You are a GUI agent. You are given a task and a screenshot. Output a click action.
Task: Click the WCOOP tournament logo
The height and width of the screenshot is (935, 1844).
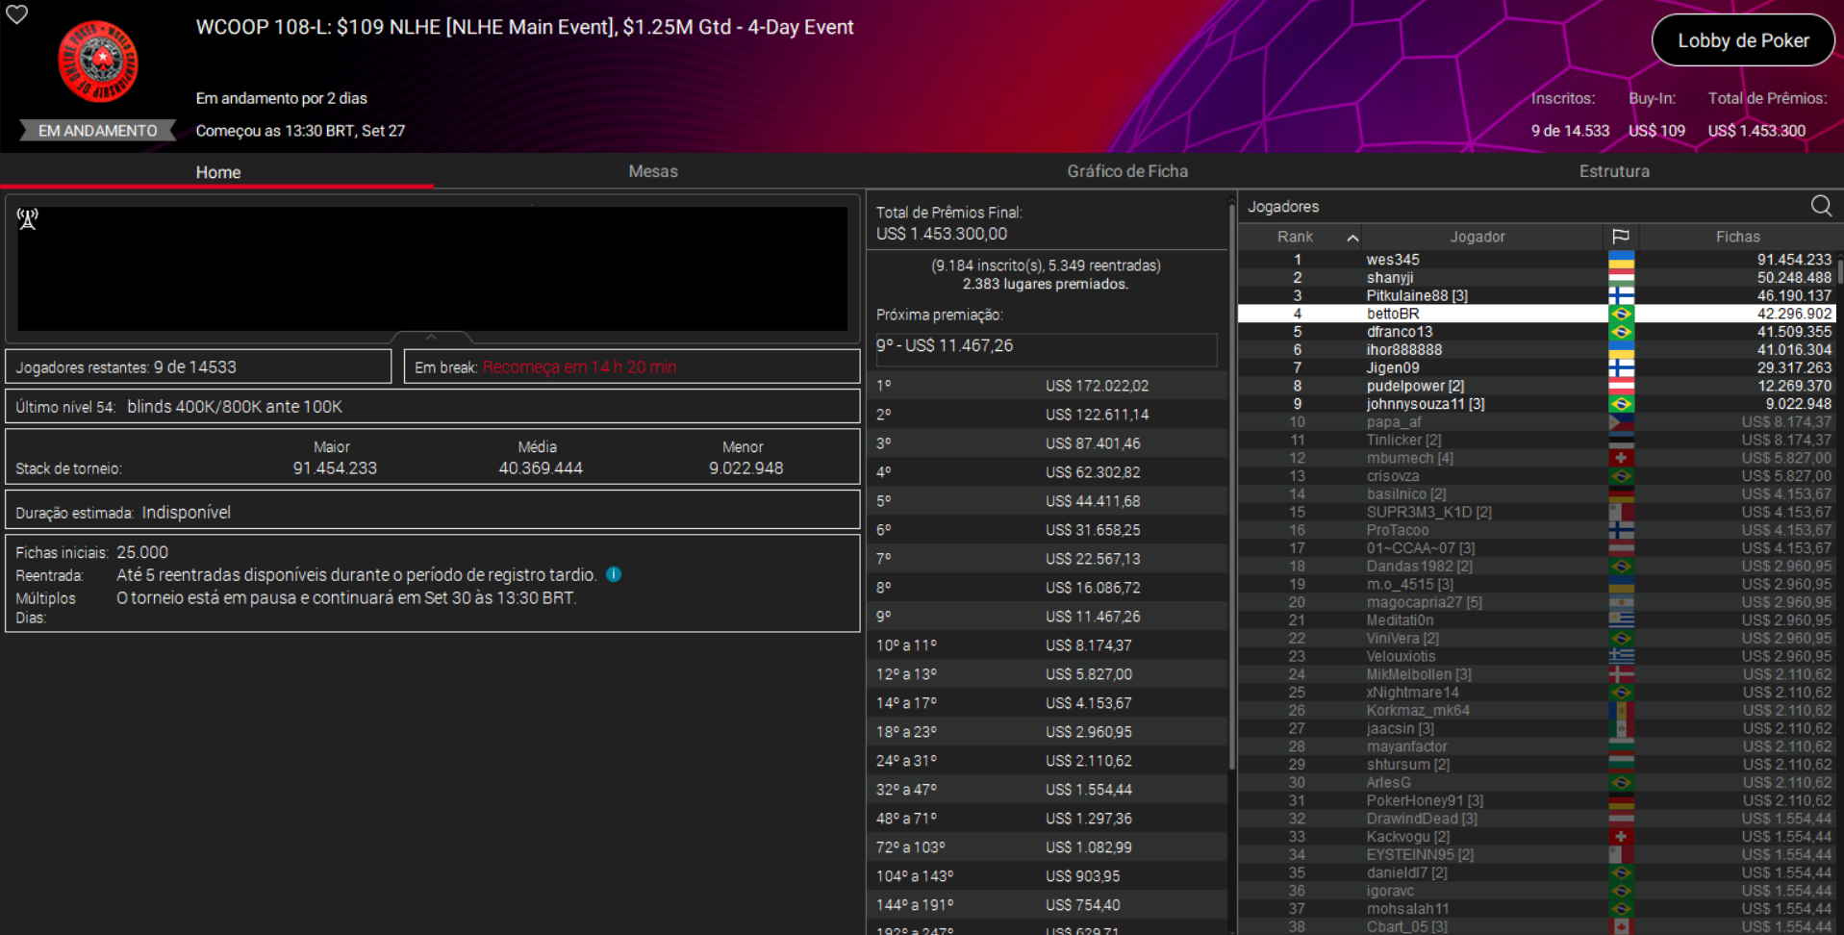(98, 62)
